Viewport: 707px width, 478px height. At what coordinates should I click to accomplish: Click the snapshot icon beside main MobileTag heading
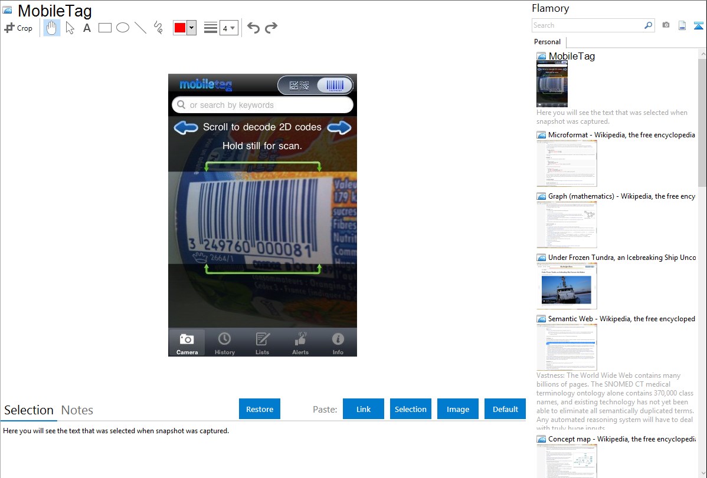(x=8, y=10)
